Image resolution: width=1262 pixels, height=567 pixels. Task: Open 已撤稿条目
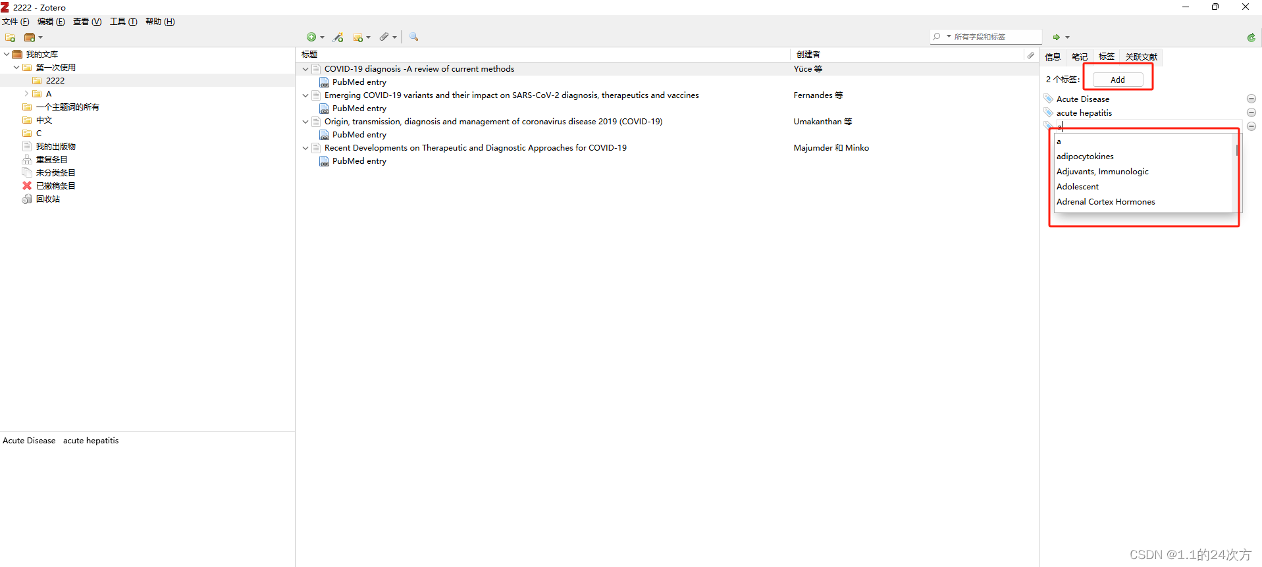pyautogui.click(x=56, y=185)
